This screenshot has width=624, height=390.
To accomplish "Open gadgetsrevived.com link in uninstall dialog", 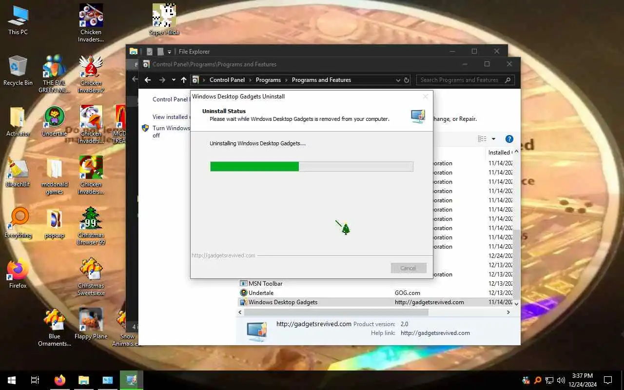I will [223, 255].
